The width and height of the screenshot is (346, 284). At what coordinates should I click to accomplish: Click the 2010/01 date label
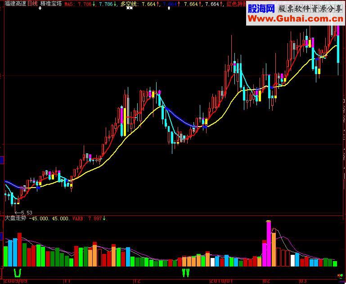[221, 281]
